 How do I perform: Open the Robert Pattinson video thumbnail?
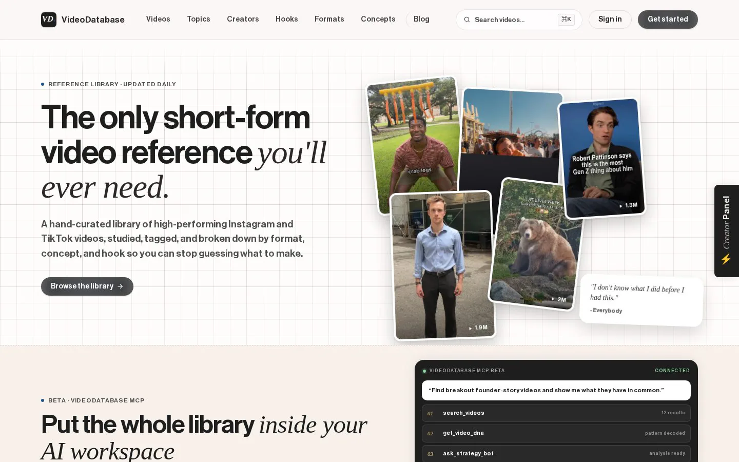(x=602, y=158)
